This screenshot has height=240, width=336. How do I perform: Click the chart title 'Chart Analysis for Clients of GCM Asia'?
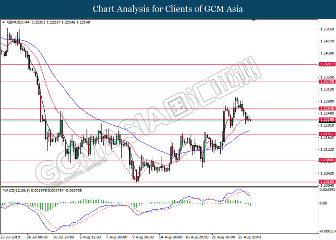pos(168,9)
